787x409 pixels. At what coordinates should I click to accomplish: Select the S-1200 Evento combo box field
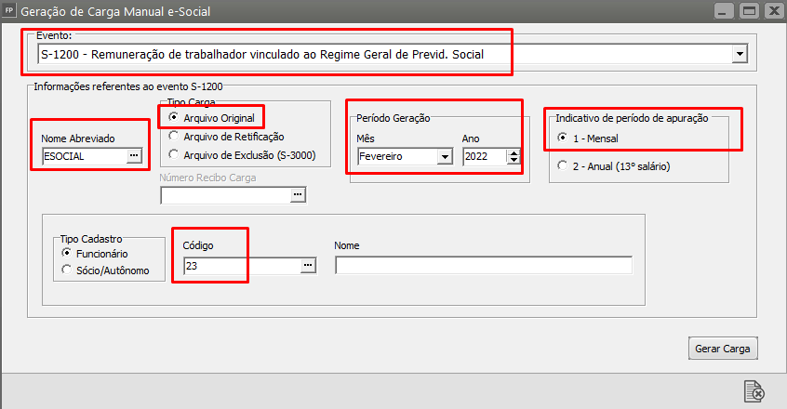pos(392,54)
